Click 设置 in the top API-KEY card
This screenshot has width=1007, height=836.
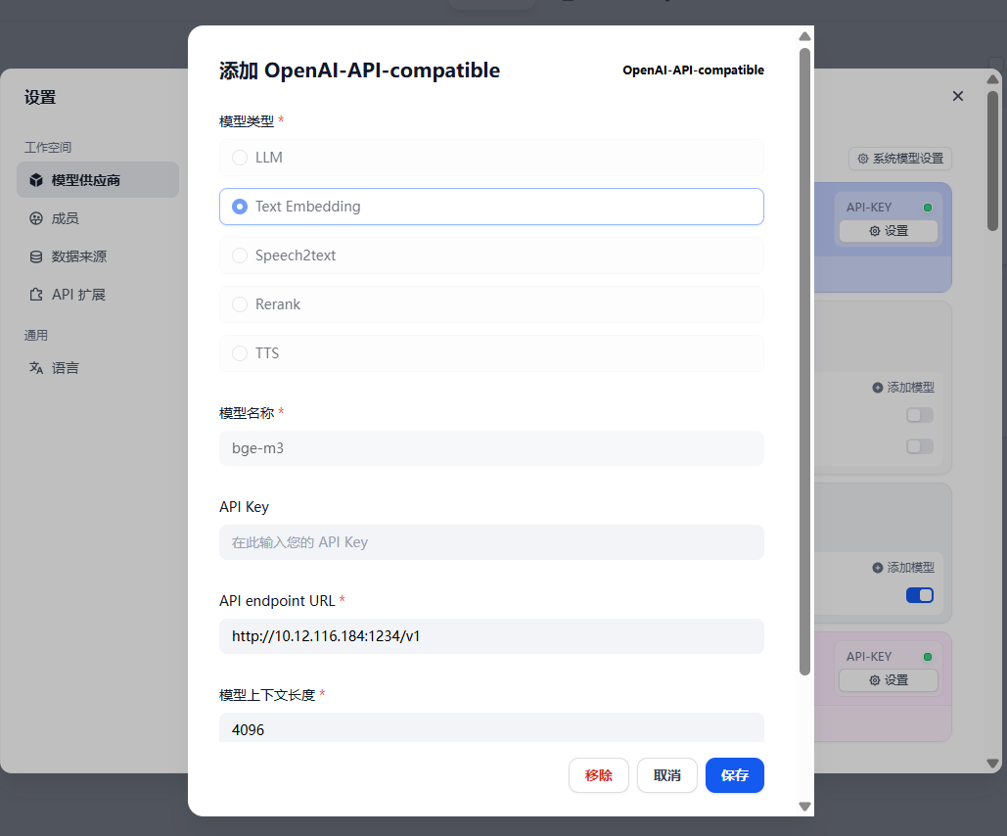tap(889, 231)
